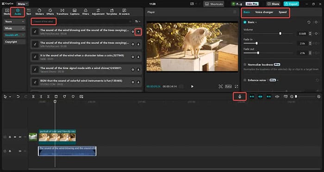The width and height of the screenshot is (324, 172).
Task: Open the Player options menu
Action: pyautogui.click(x=235, y=12)
